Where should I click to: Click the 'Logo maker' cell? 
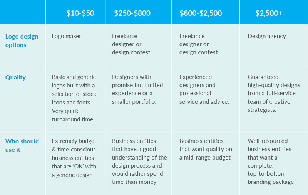pos(66,36)
